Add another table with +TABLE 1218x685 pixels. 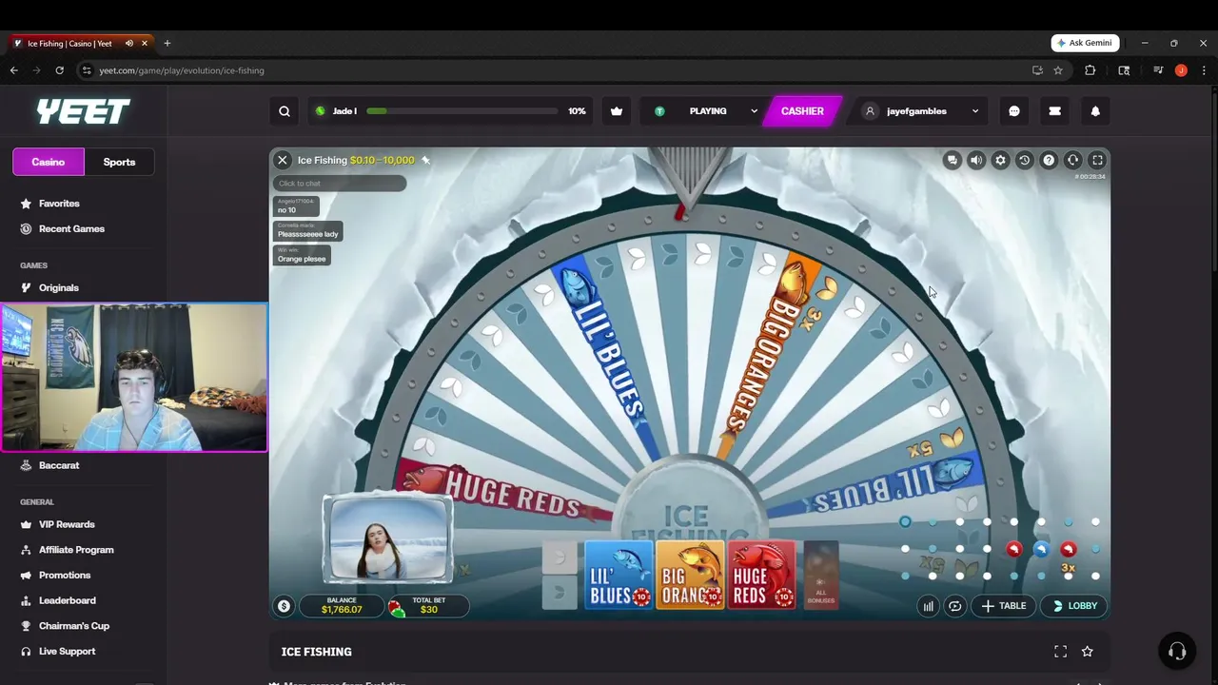pos(1004,606)
